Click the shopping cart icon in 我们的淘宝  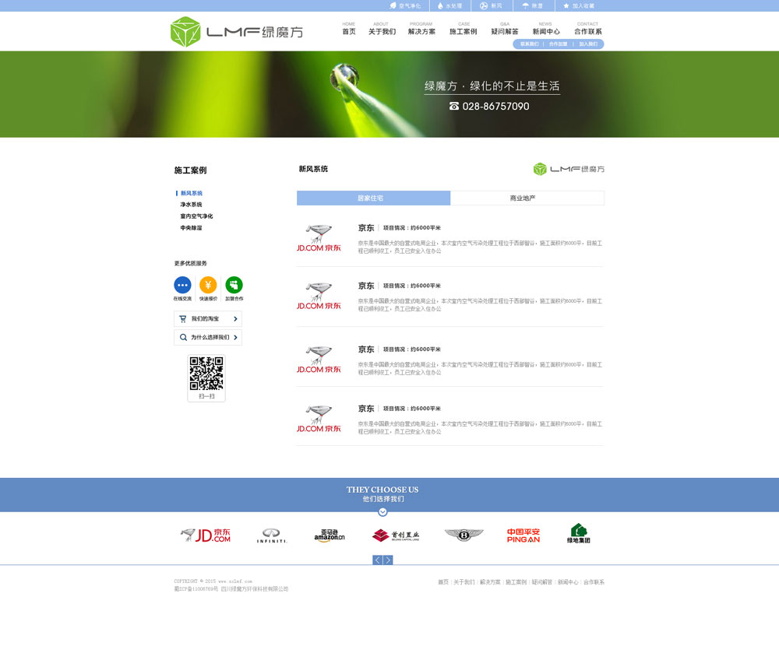(183, 319)
